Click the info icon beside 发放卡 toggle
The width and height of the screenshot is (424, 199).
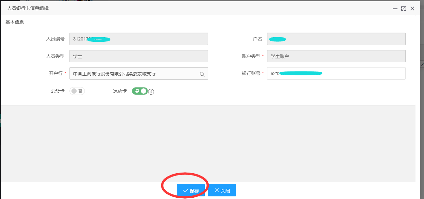[x=151, y=92]
